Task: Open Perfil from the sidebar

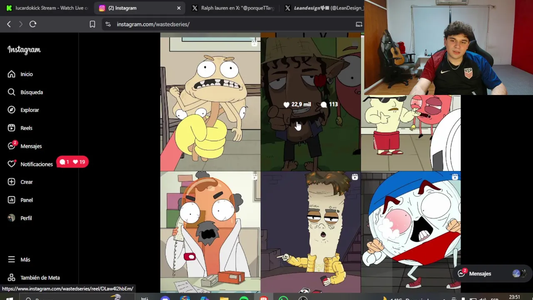Action: [20, 218]
